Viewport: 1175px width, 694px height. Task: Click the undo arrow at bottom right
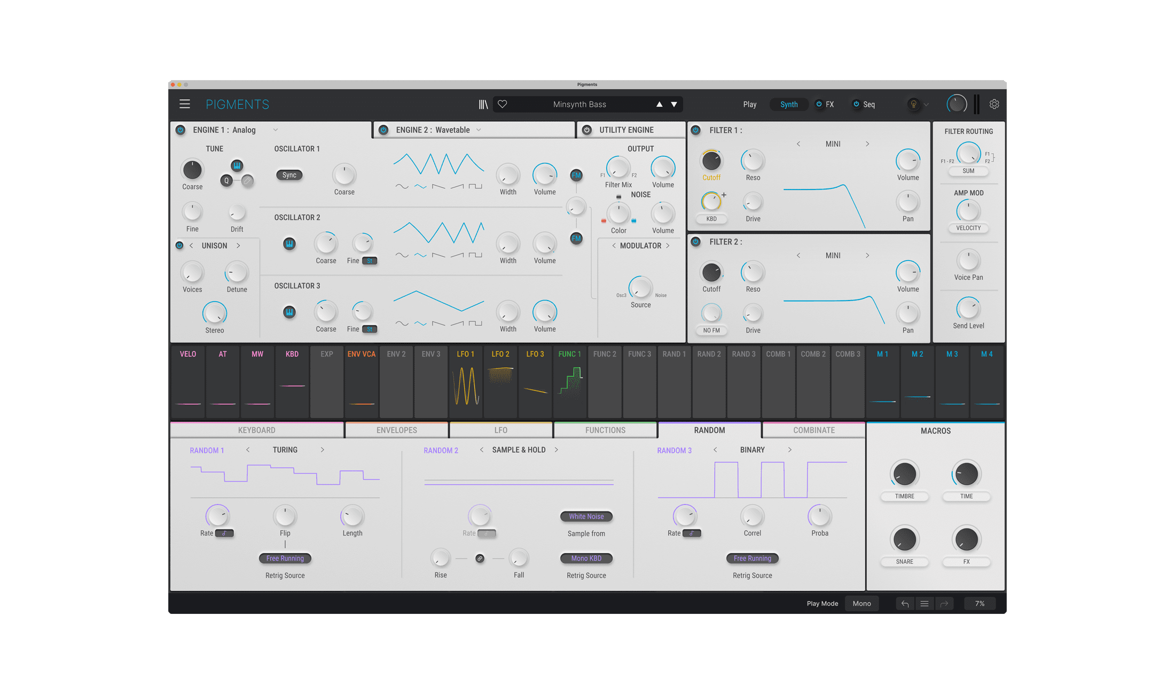point(905,603)
